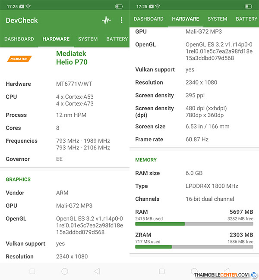Select the Hardware tab on right screen

click(185, 19)
